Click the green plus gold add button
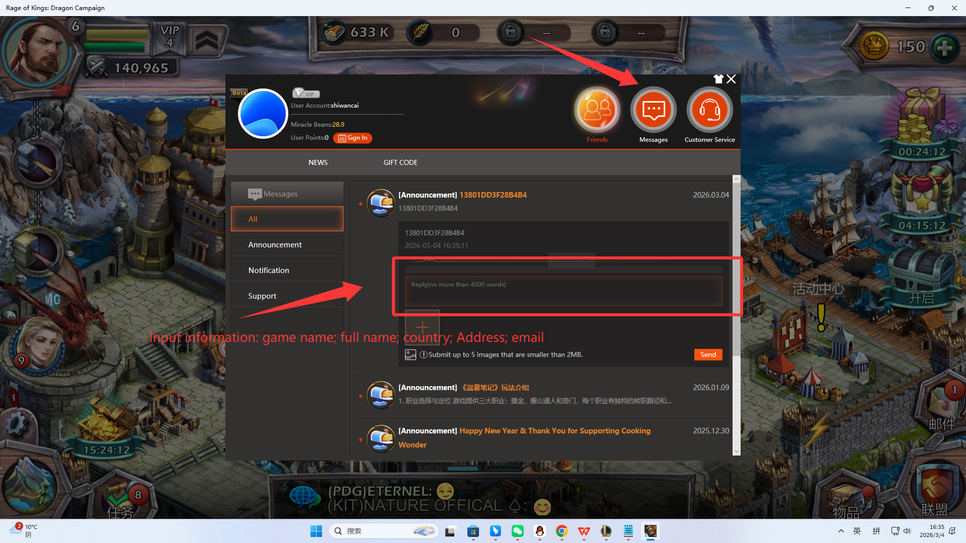This screenshot has width=966, height=543. click(x=944, y=47)
